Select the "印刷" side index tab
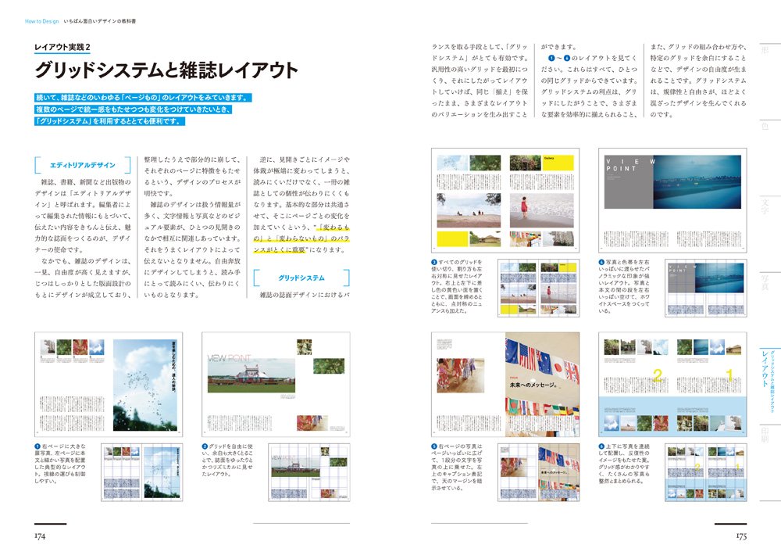 point(765,435)
